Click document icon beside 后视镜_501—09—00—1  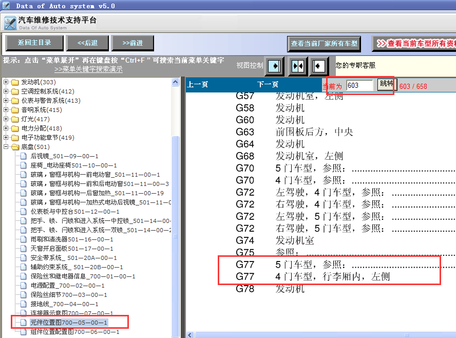[x=24, y=156]
